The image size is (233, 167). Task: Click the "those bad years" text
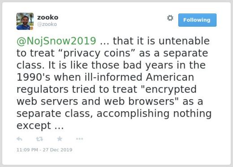(132, 65)
